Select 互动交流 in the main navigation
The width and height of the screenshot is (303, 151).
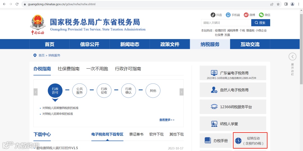[x=250, y=44]
